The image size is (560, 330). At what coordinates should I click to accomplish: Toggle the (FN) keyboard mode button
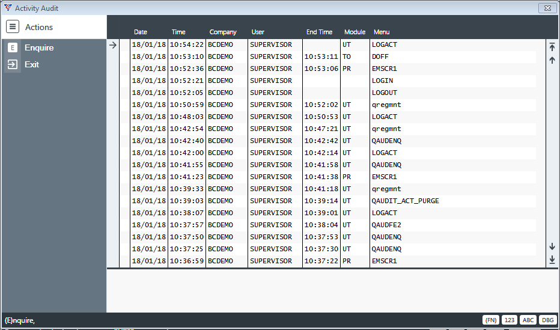[491, 320]
